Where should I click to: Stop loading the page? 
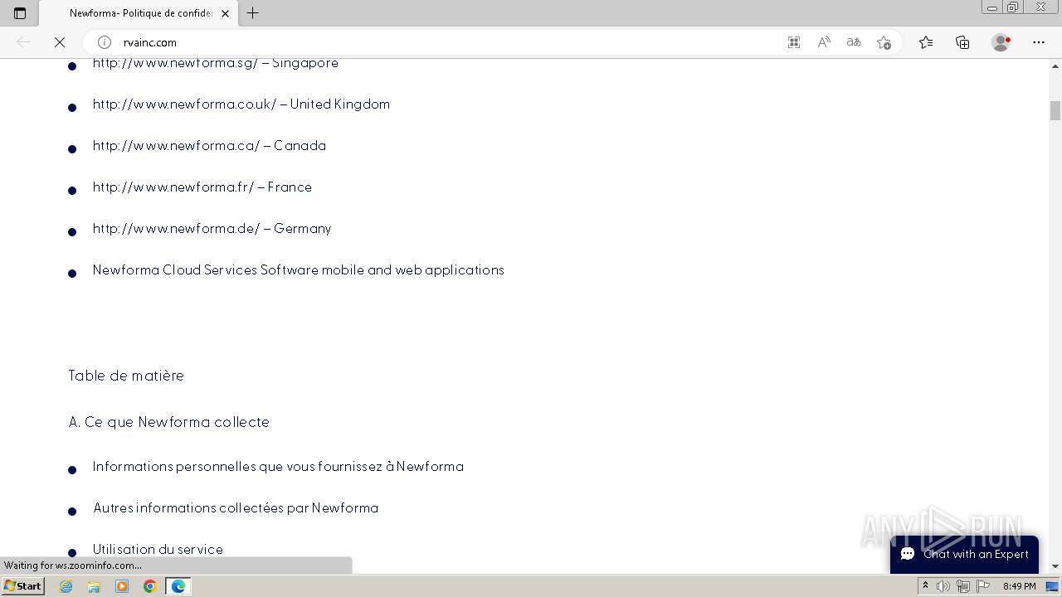tap(60, 42)
